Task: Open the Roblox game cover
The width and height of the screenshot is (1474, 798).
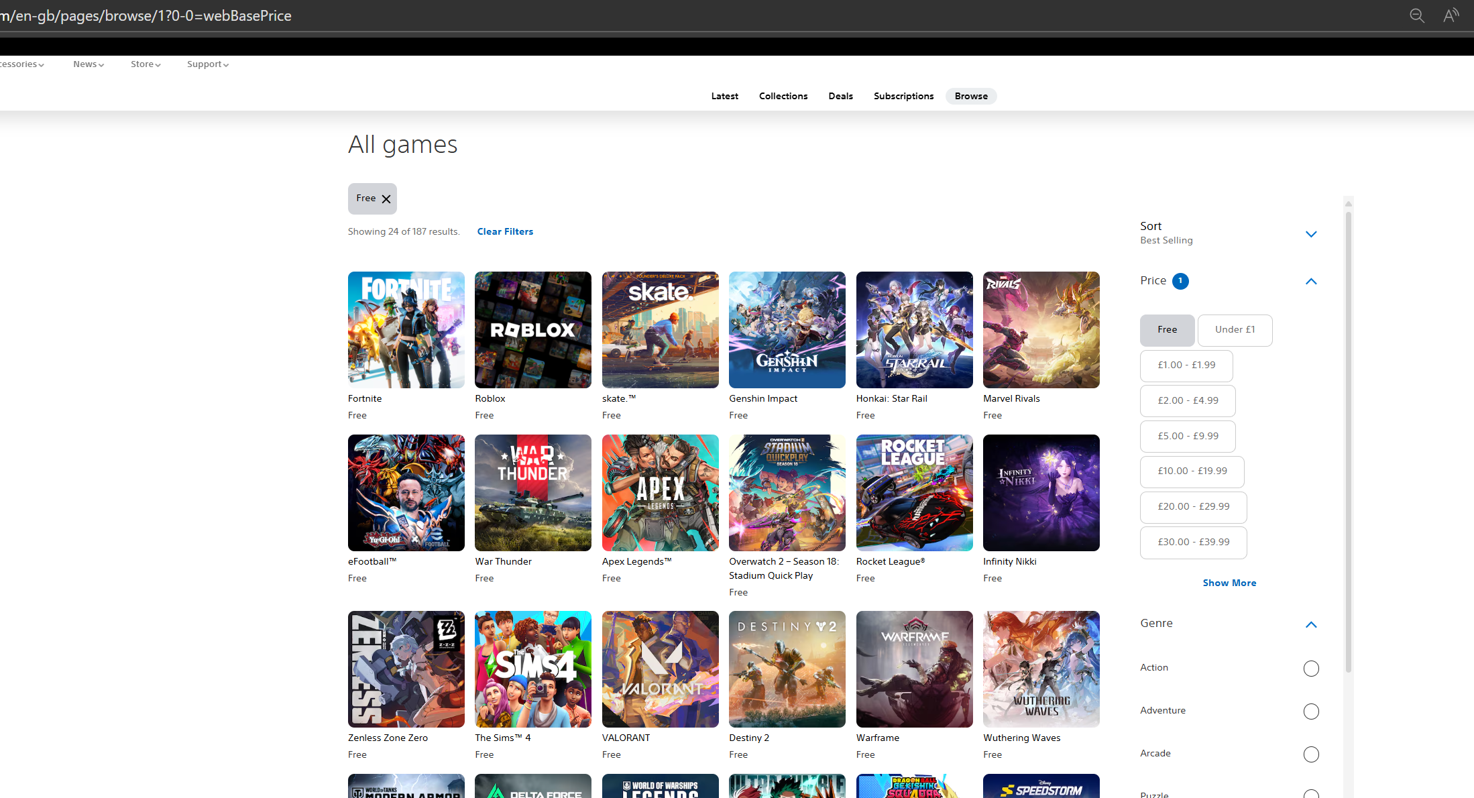Action: (532, 330)
